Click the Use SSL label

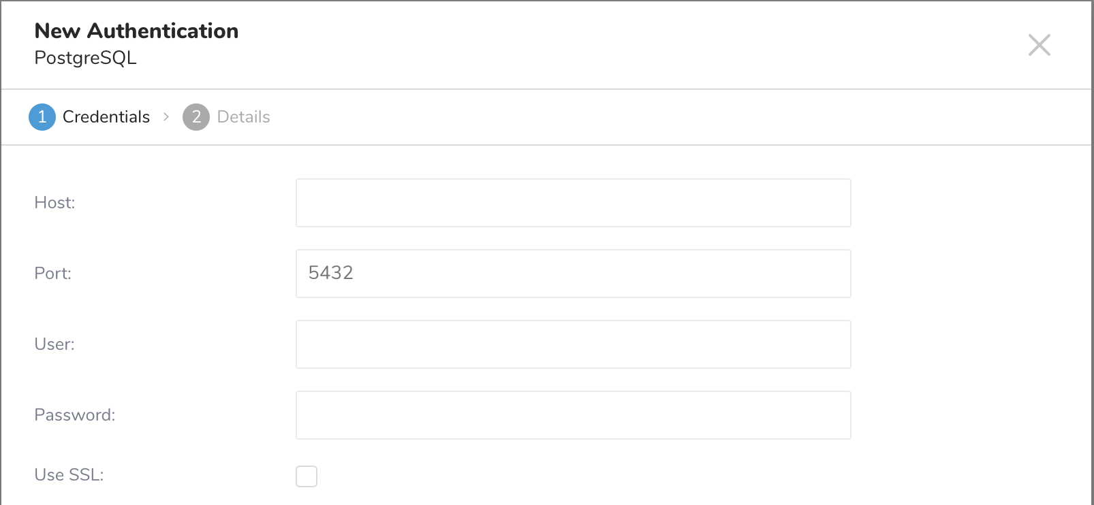[69, 475]
